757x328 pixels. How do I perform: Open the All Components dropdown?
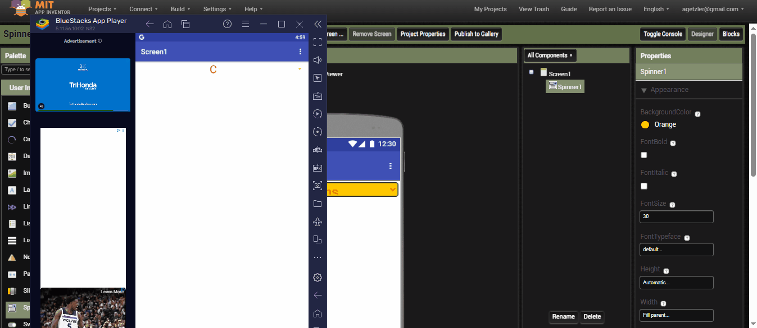tap(550, 56)
